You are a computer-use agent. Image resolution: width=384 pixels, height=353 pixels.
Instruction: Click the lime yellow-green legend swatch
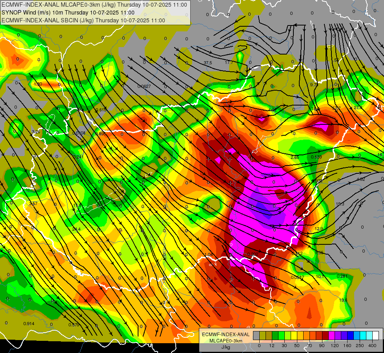(288, 335)
